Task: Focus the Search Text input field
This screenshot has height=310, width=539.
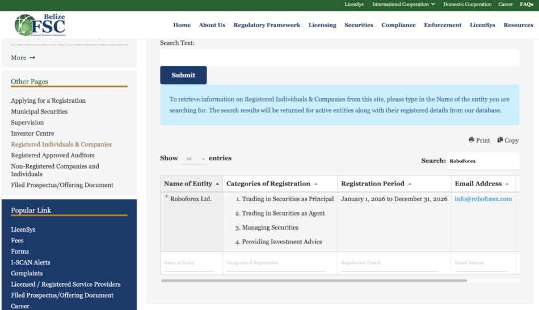Action: click(x=340, y=57)
